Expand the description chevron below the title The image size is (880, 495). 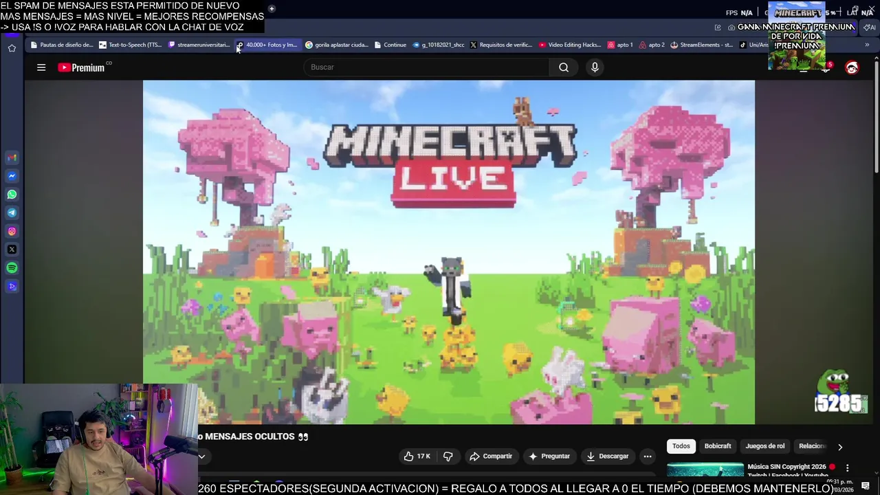pos(201,456)
